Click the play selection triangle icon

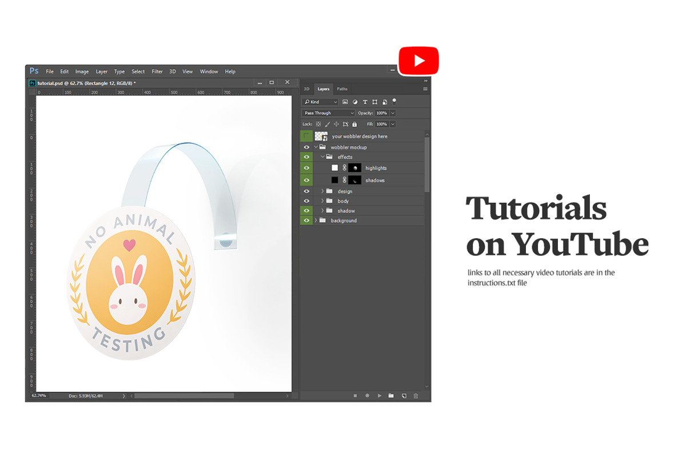[x=379, y=395]
